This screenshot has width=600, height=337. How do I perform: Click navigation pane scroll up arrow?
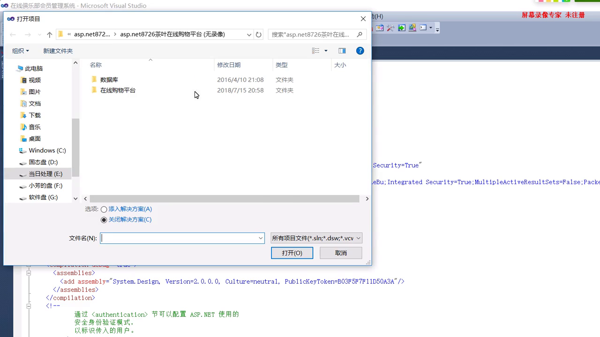click(x=75, y=63)
